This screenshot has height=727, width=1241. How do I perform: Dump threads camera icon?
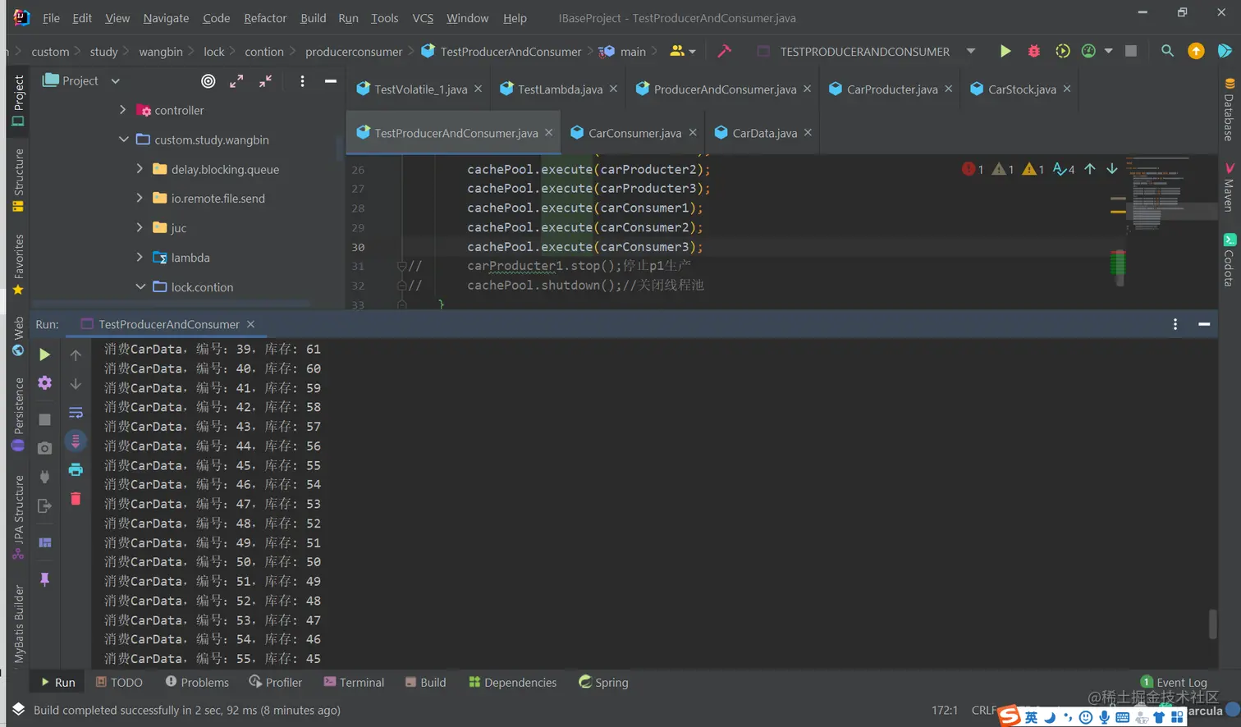pos(44,448)
